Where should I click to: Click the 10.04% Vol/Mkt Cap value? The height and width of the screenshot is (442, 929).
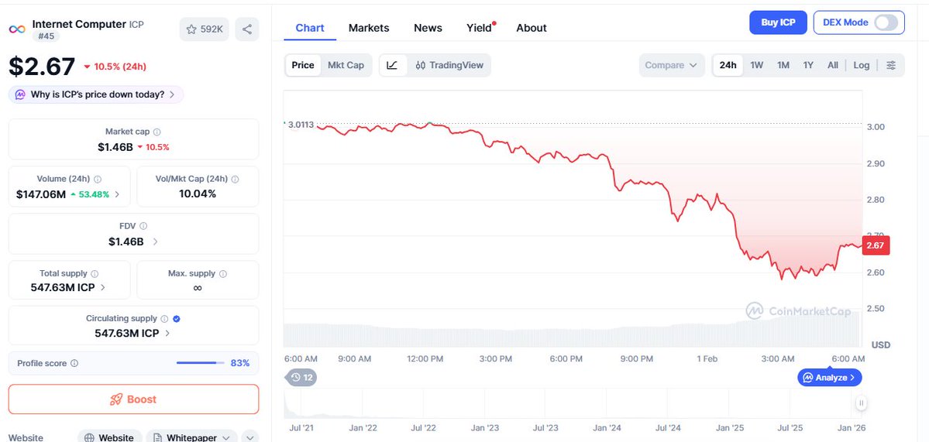[x=198, y=194]
